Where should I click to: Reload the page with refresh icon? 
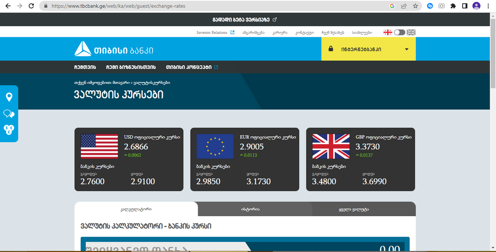pyautogui.click(x=31, y=6)
